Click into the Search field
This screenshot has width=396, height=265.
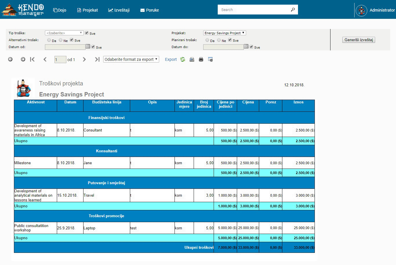pos(254,10)
